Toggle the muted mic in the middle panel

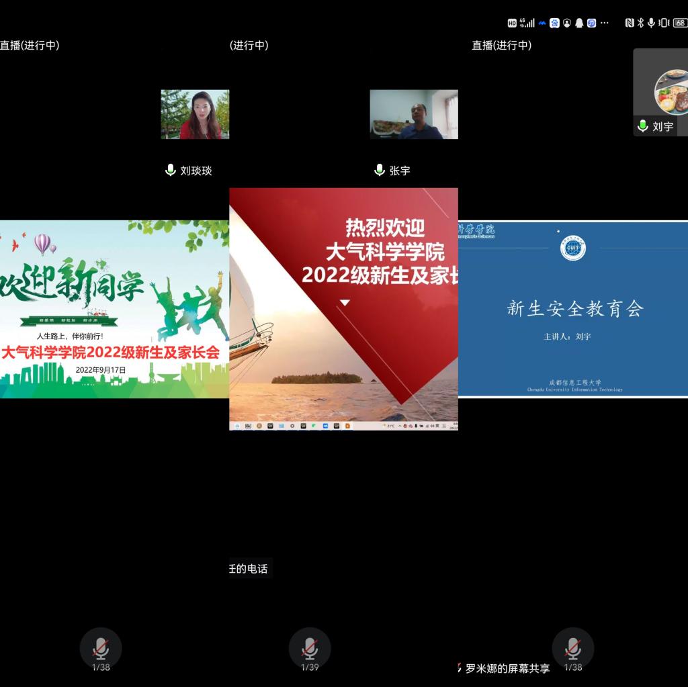309,648
